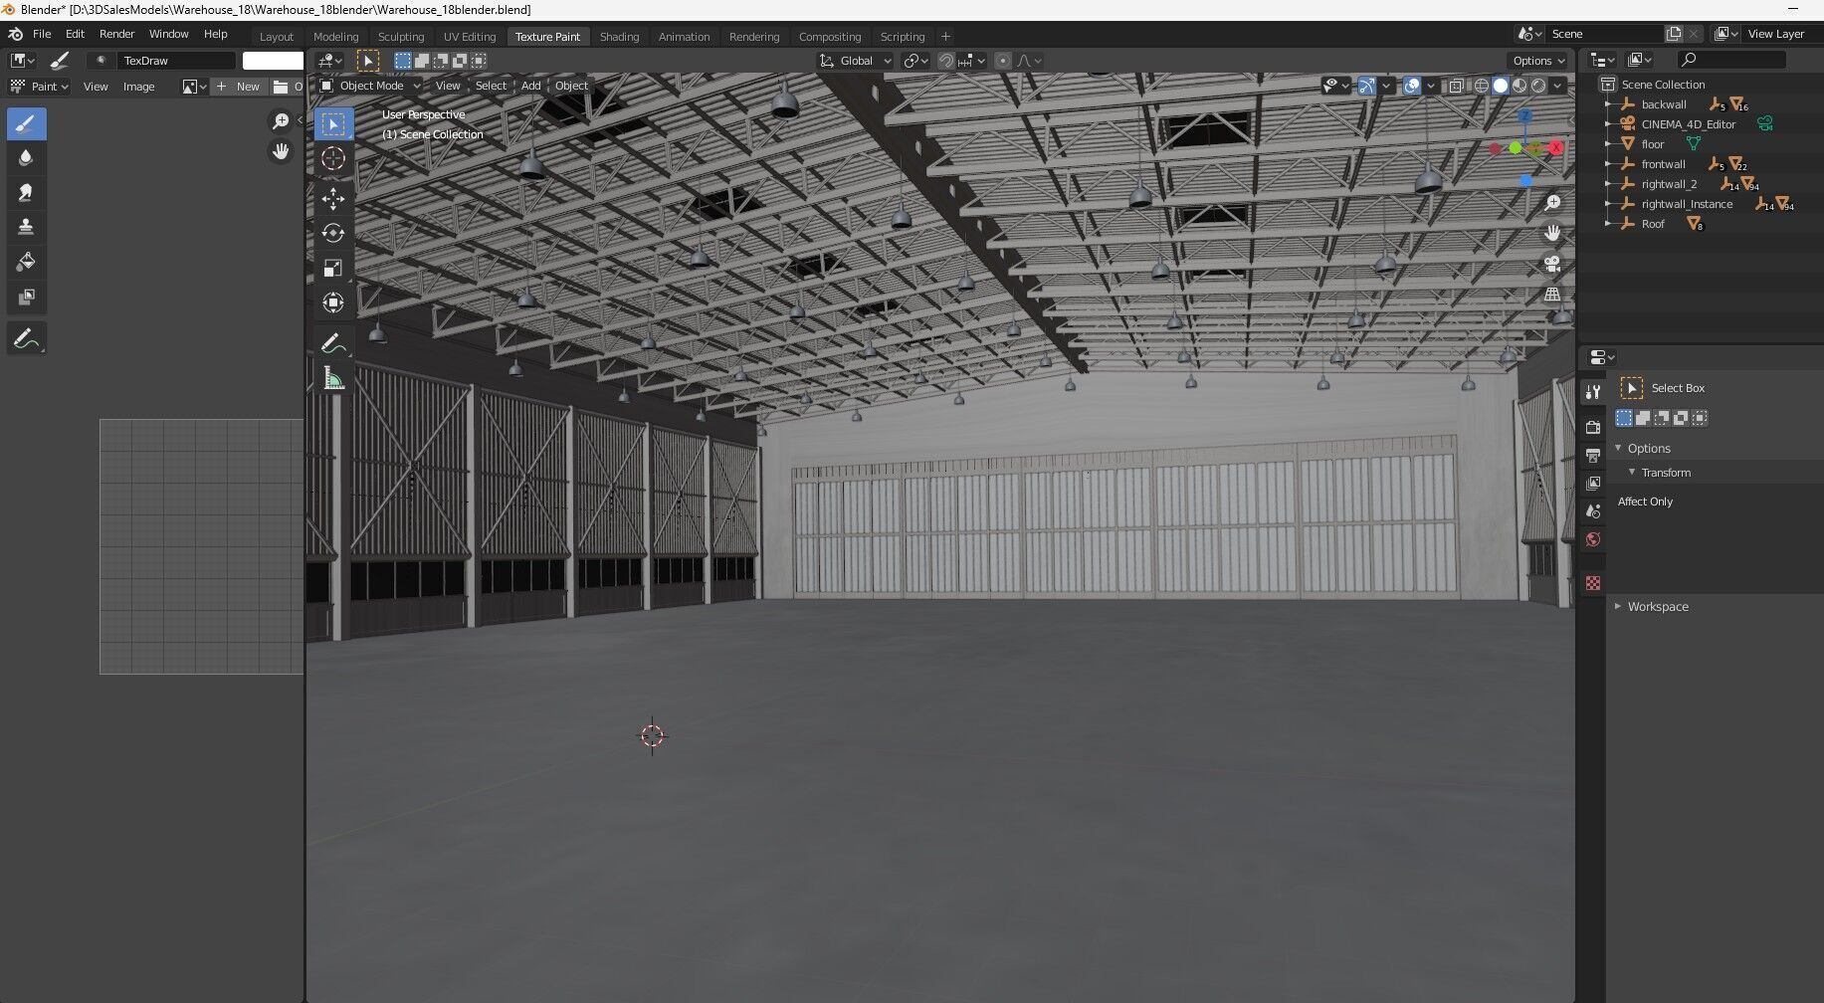Activate the 3D Cursor tool

(333, 159)
